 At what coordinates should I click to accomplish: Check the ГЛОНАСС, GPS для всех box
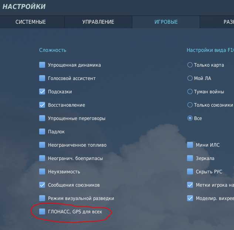[42, 211]
